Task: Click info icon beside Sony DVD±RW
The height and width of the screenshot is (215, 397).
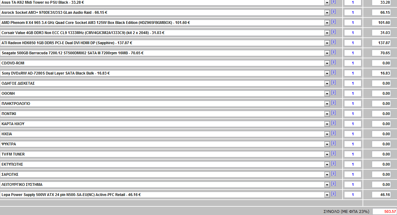Action: (333, 72)
